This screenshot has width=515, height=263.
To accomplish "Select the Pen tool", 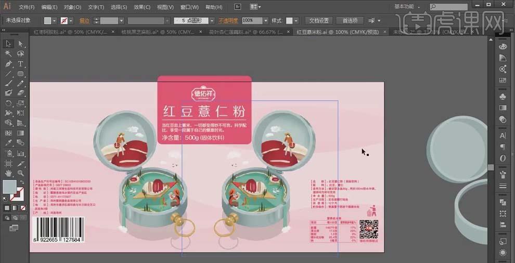I will click(8, 64).
